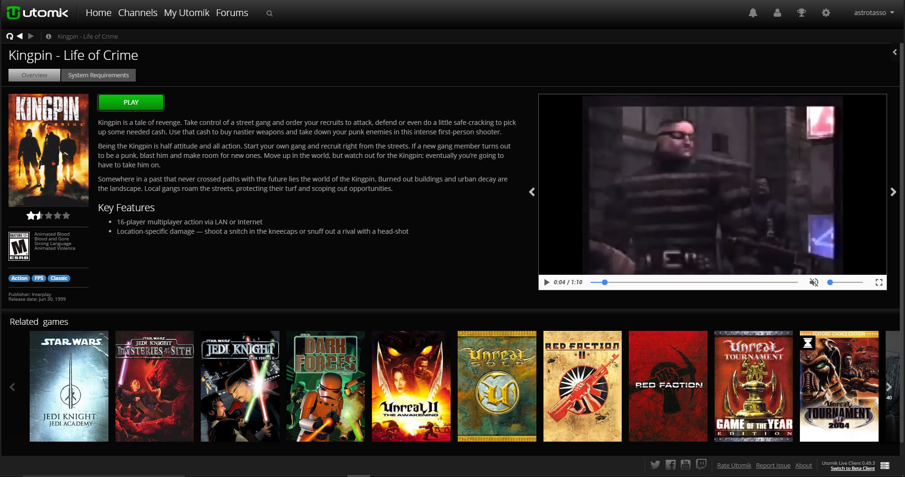Open Unreal Tournament Game of the Year tile
This screenshot has height=477, width=905.
(x=754, y=386)
